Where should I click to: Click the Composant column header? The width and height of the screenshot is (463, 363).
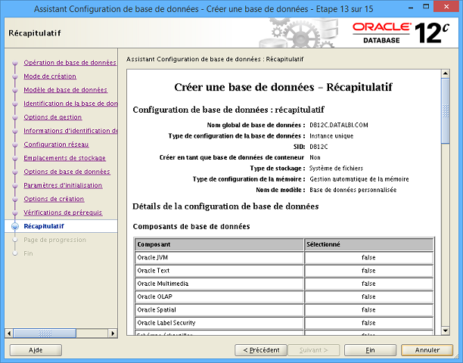pos(219,244)
